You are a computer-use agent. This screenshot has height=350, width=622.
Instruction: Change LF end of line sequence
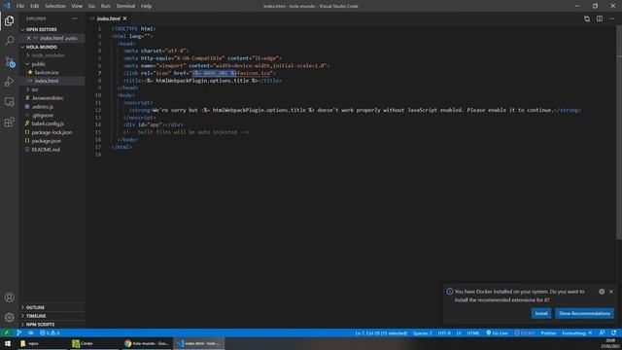[x=459, y=332]
